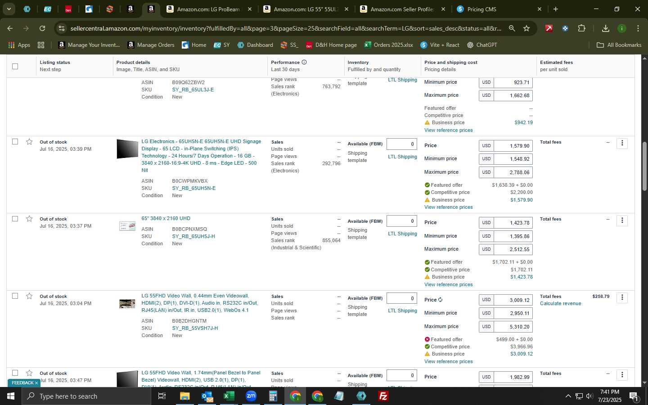The image size is (648, 405).
Task: Open Calculator from the taskbar
Action: tap(273, 396)
